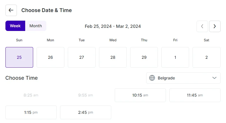Click the back arrow button

coord(11,10)
